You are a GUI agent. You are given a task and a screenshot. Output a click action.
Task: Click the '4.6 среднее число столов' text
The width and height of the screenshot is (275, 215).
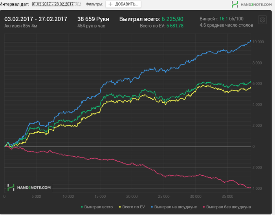click(226, 25)
